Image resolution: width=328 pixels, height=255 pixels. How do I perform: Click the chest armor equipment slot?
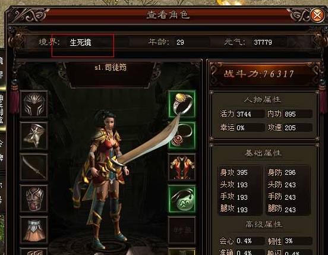point(34,198)
